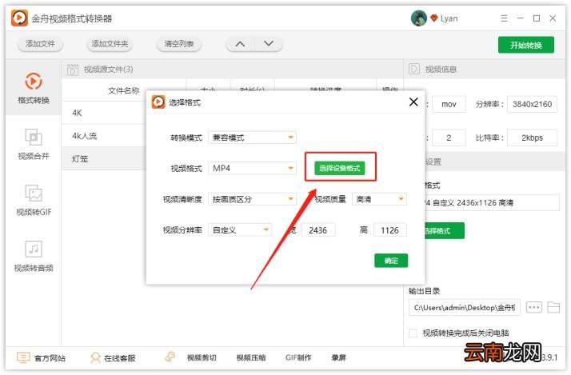
Task: Click the Lyan username
Action: [449, 18]
